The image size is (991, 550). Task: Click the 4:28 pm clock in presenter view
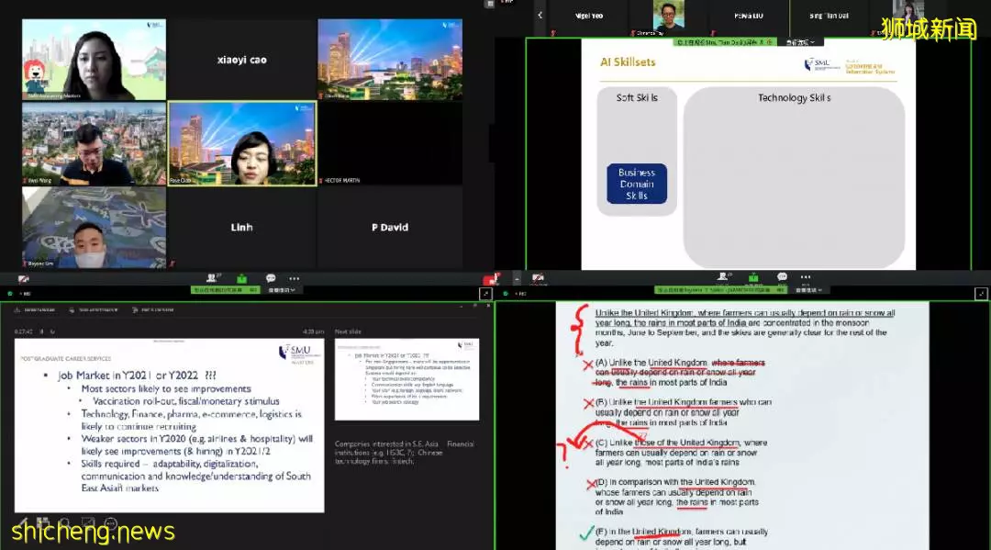coord(313,331)
